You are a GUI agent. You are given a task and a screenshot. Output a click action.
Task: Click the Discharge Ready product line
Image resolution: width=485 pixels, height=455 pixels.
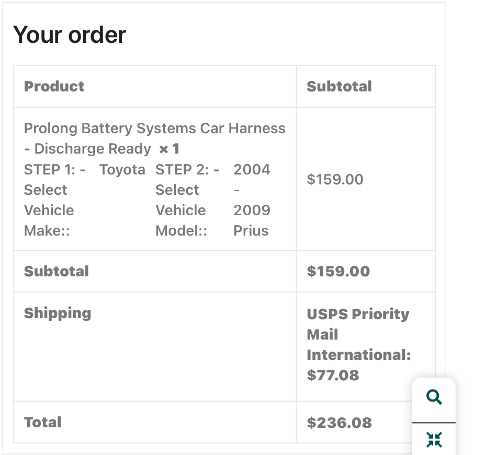87,149
